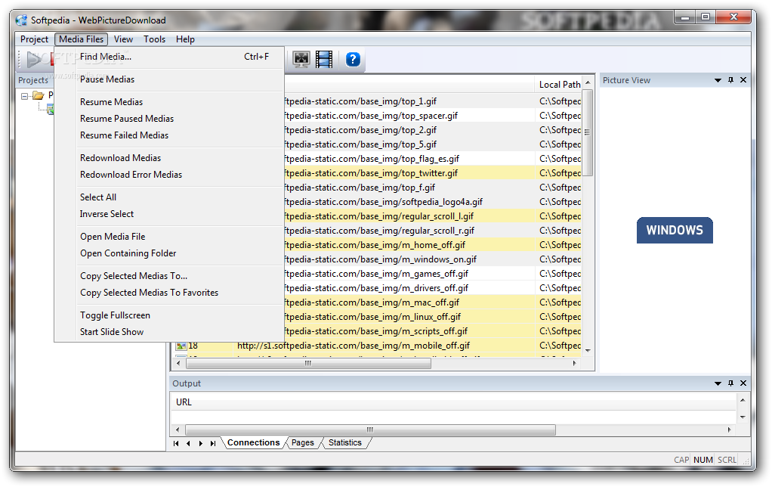Close the Output panel
Image resolution: width=772 pixels, height=487 pixels.
pos(743,383)
